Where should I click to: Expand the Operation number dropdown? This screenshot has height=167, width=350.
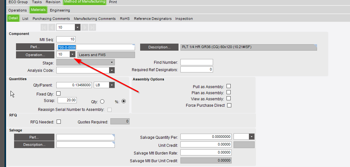[73, 54]
